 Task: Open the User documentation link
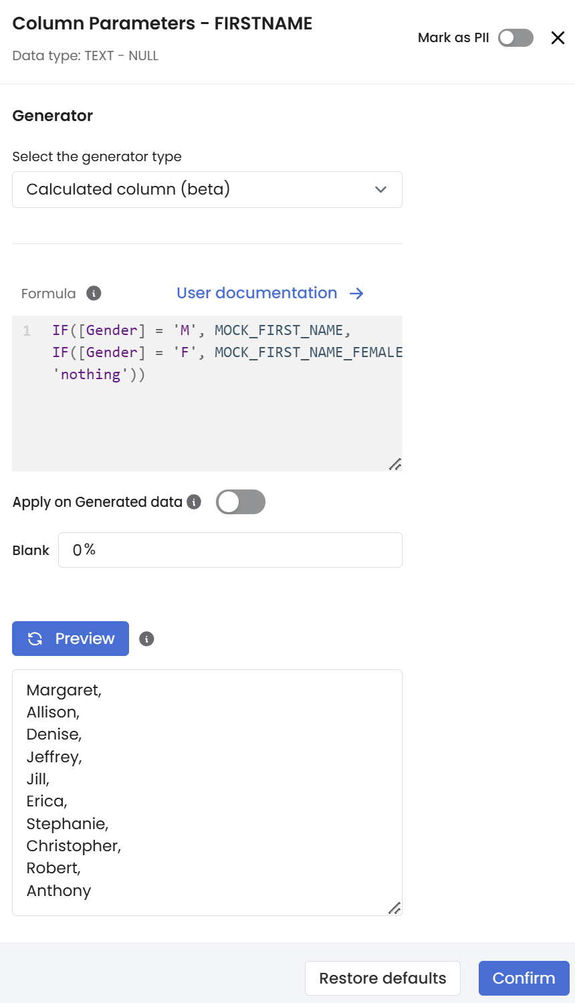coord(257,294)
